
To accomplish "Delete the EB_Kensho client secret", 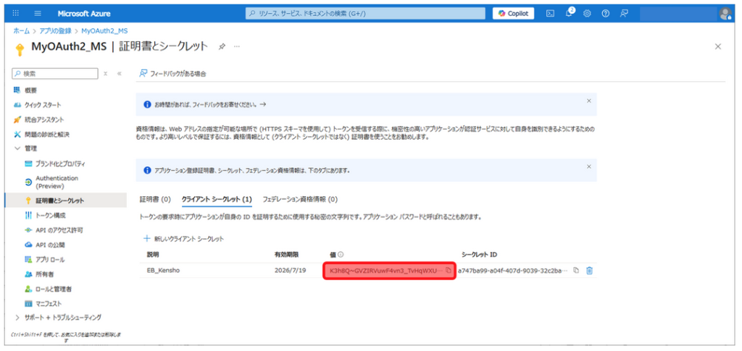I will pyautogui.click(x=590, y=270).
